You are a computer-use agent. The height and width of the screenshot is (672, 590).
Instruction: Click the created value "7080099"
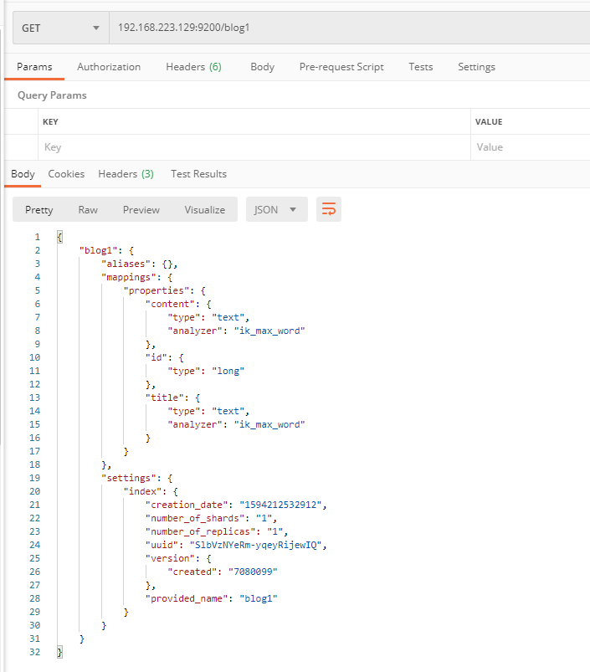(x=253, y=572)
